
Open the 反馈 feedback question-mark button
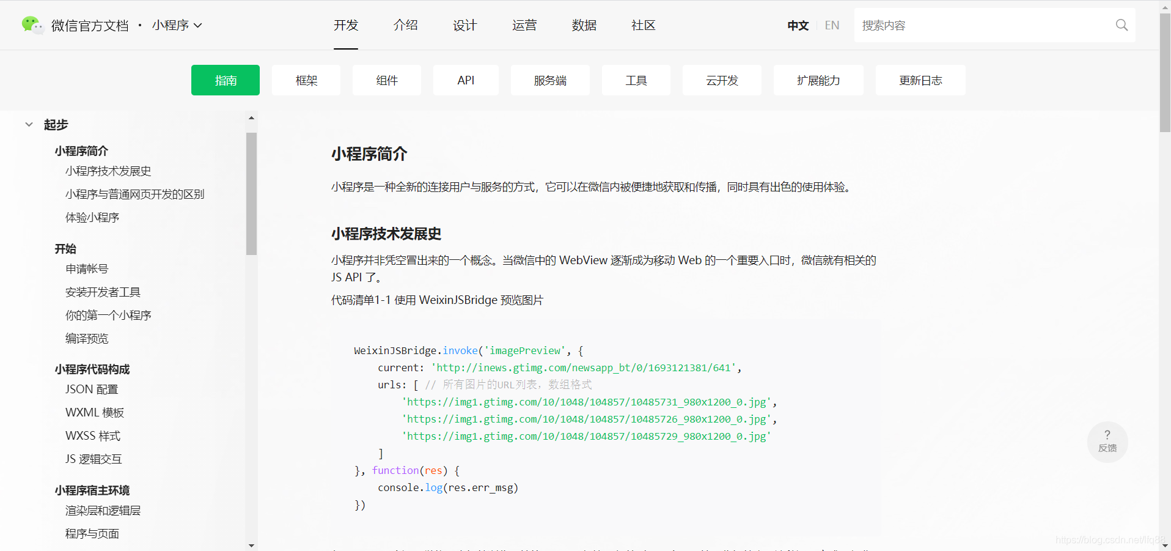1107,442
